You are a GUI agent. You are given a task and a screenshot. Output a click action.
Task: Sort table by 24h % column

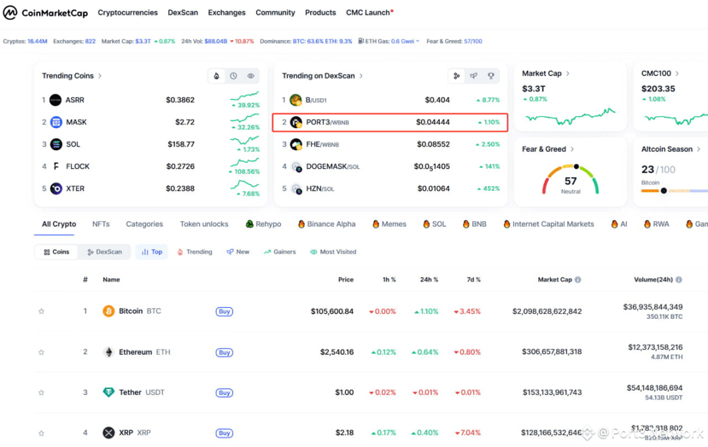coord(429,280)
